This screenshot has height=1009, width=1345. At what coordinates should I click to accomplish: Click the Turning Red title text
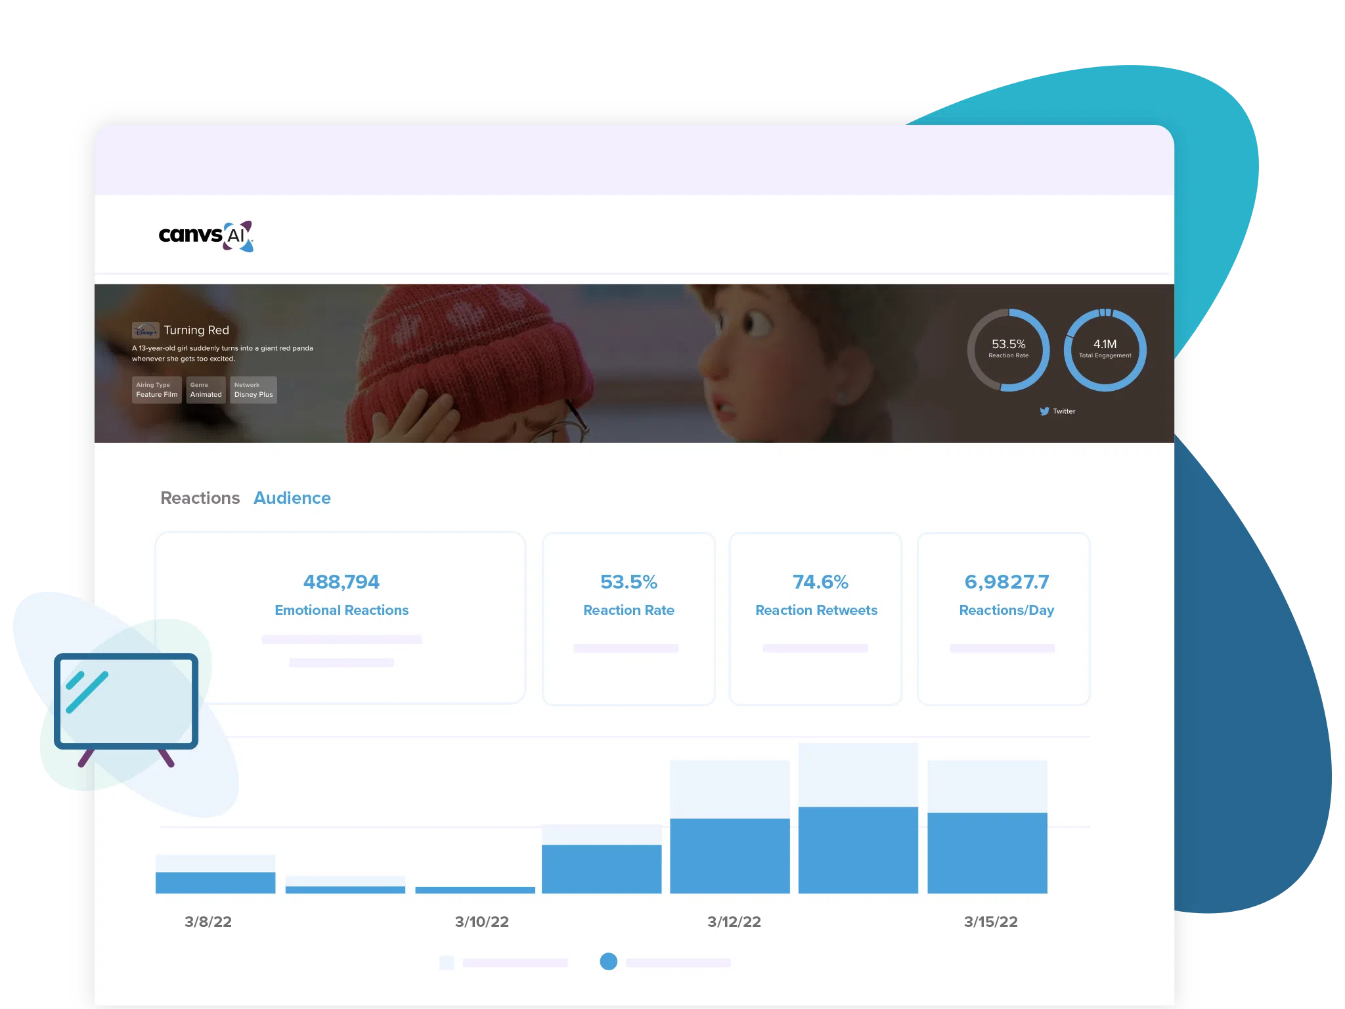pos(196,330)
